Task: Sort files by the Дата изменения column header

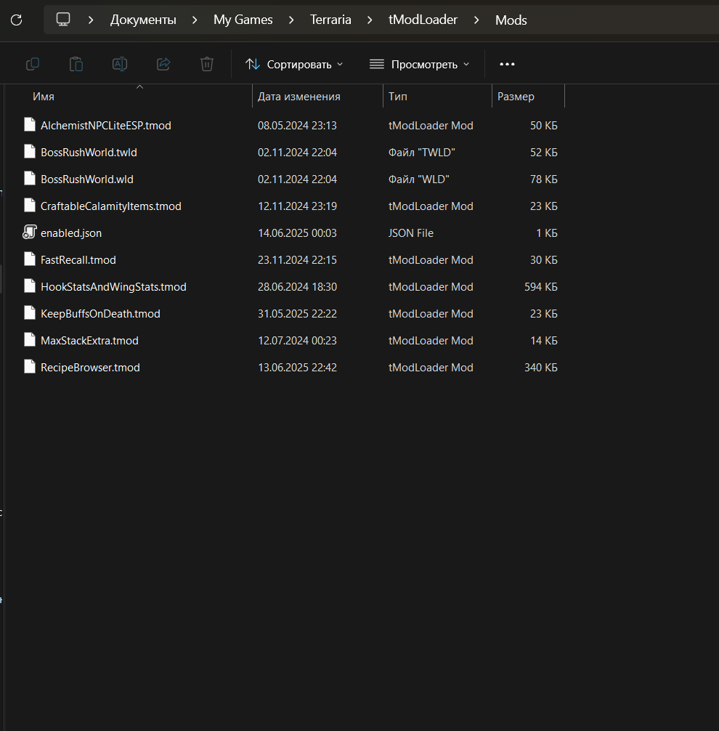Action: click(x=299, y=97)
